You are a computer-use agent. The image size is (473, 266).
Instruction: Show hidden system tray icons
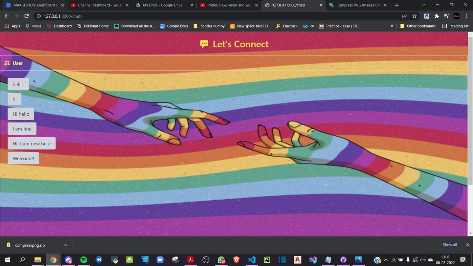click(x=386, y=260)
